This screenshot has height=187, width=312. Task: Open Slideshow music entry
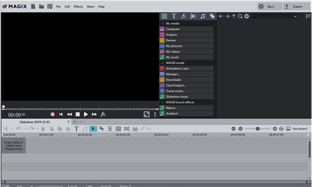tap(187, 96)
